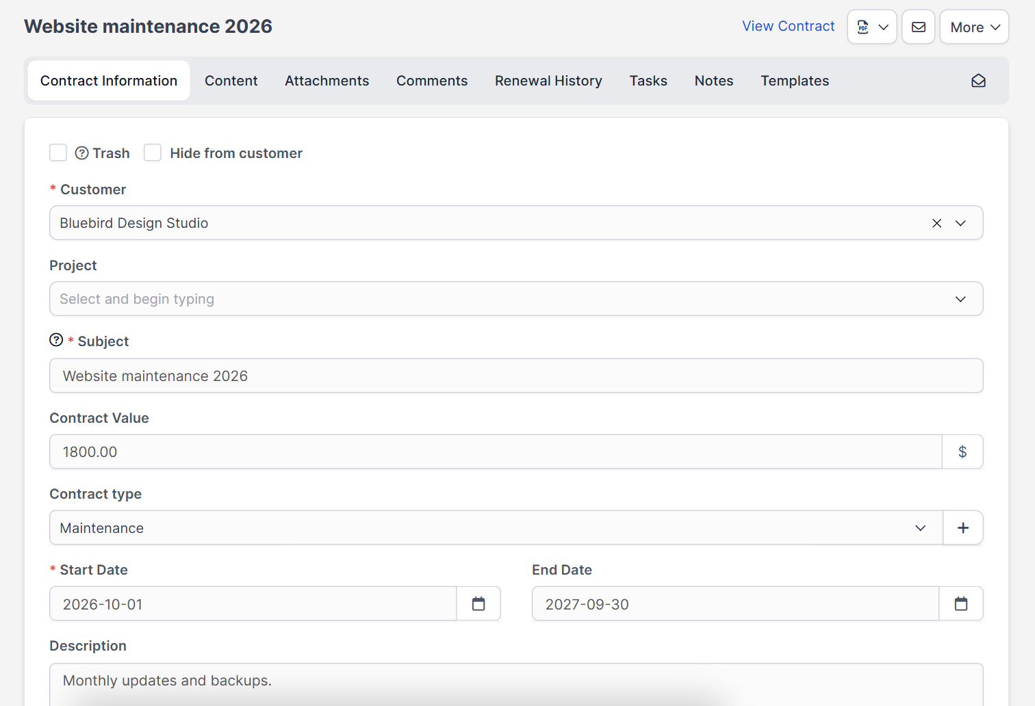Click the End Date field 2027-09-30
This screenshot has height=706, width=1035.
pos(736,603)
